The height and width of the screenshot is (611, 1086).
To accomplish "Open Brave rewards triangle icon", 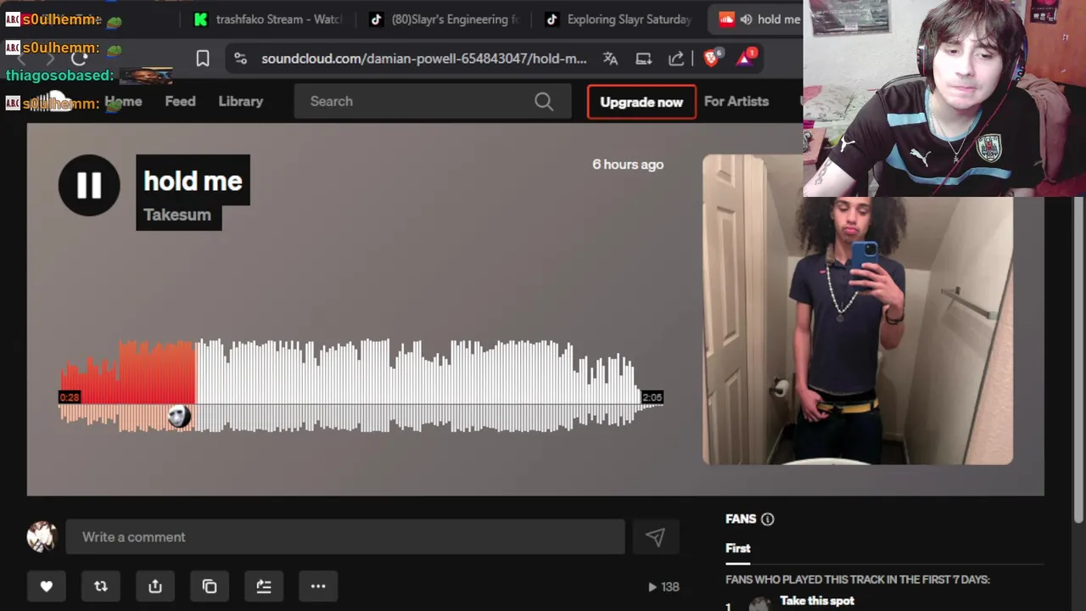I will click(x=746, y=58).
